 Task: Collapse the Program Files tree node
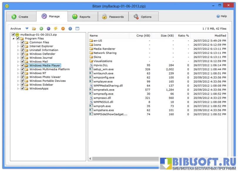[x=14, y=39]
